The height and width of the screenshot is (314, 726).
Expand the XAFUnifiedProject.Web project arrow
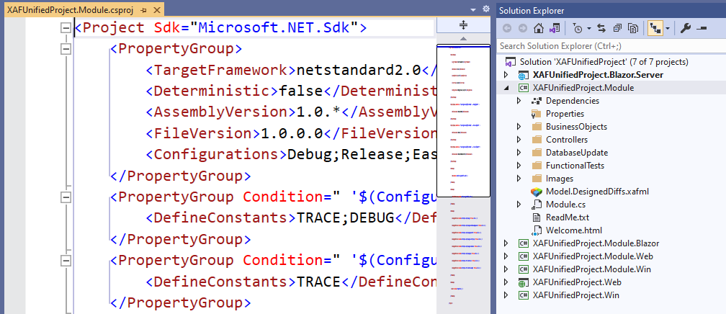pyautogui.click(x=506, y=282)
